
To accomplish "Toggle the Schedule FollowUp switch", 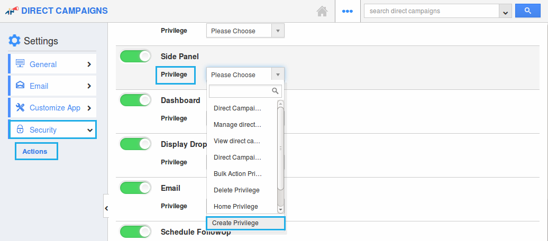I will pyautogui.click(x=135, y=231).
